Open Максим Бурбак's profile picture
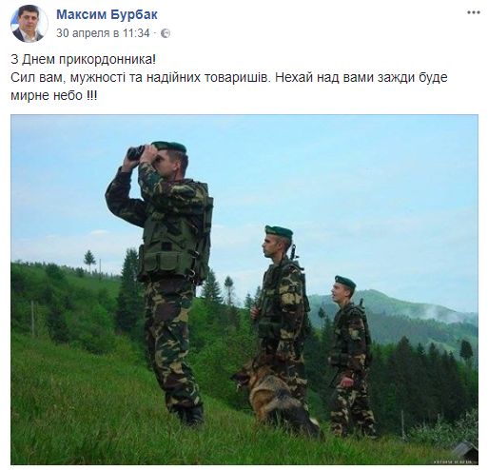The height and width of the screenshot is (470, 488). coord(29,24)
